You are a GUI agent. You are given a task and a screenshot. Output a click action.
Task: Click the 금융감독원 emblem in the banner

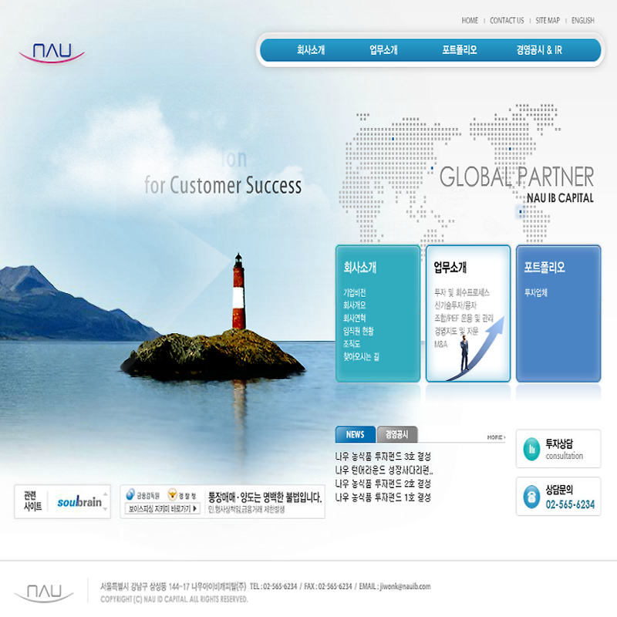131,495
